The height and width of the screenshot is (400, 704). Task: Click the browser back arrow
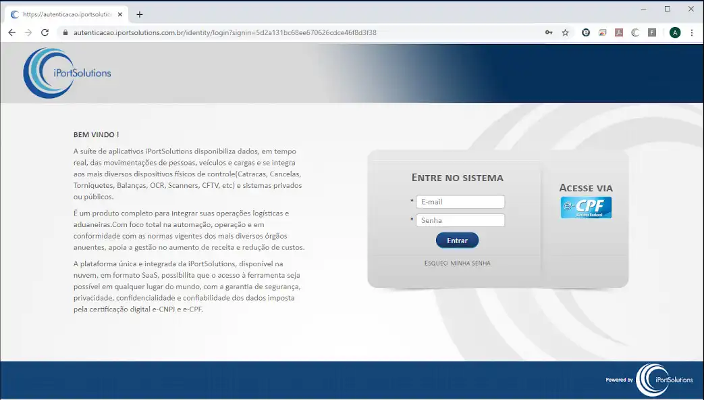click(11, 32)
